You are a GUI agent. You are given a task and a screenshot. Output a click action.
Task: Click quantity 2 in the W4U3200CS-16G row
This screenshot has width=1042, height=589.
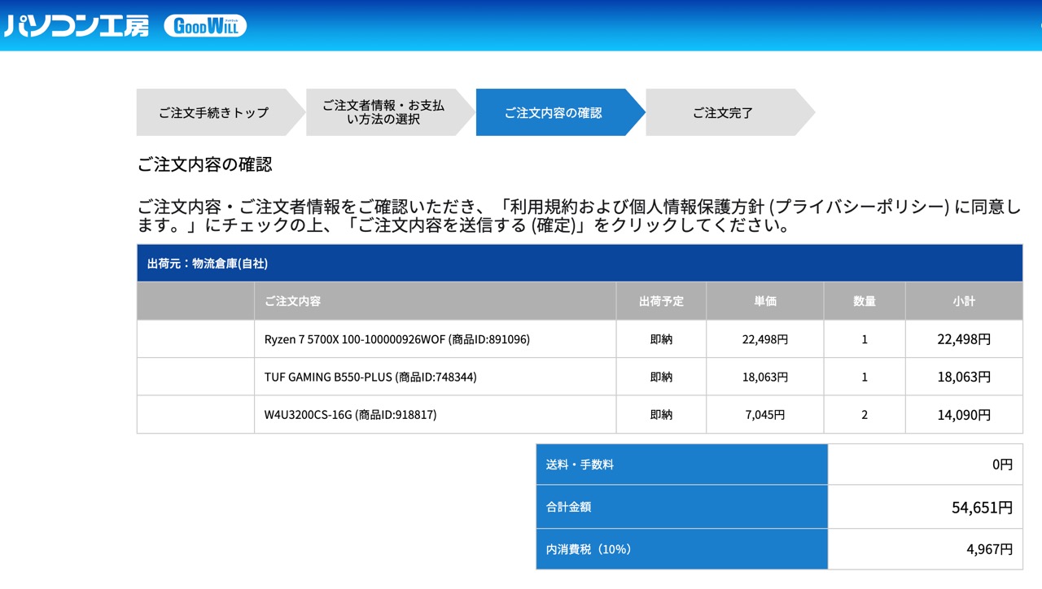point(865,415)
